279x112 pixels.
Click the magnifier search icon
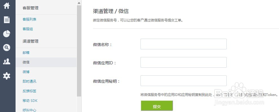coord(7,48)
